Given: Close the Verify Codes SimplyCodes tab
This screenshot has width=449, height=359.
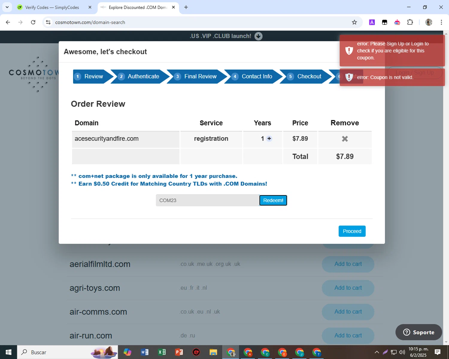Looking at the screenshot, I should (90, 7).
